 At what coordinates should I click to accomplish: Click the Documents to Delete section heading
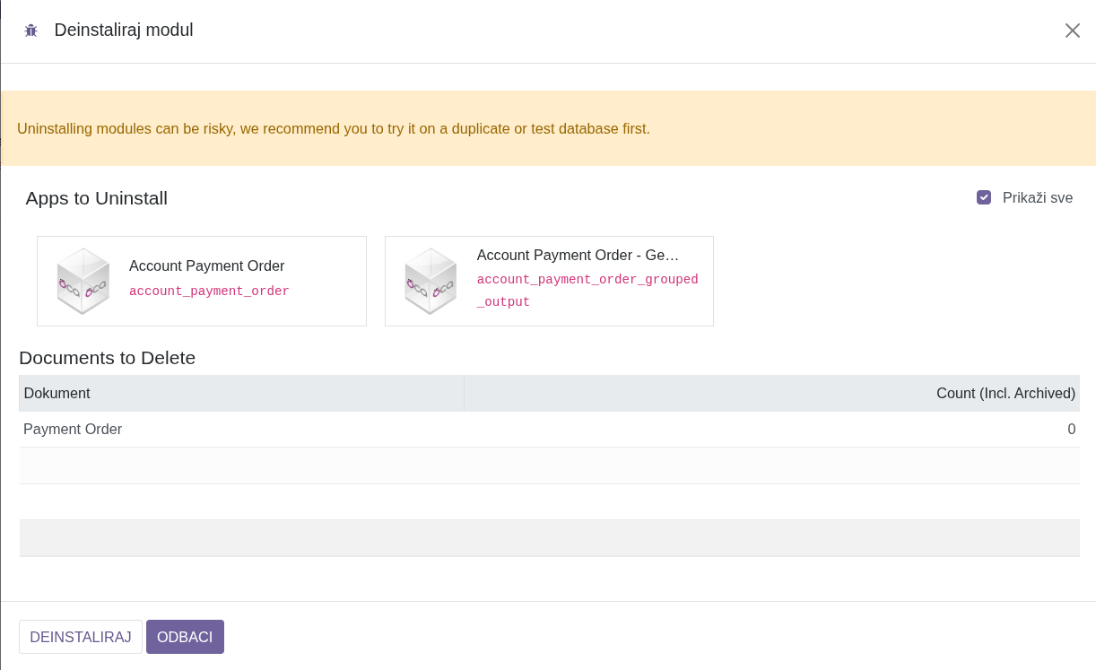(x=109, y=358)
